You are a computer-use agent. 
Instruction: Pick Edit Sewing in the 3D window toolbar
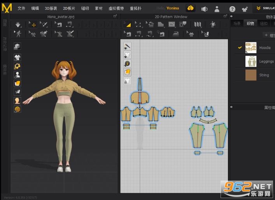59,25
